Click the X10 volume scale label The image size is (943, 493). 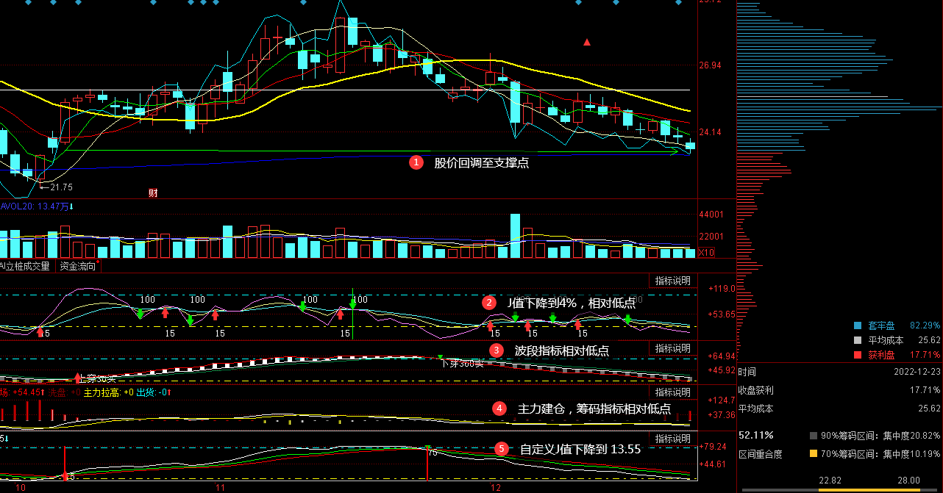pos(705,253)
